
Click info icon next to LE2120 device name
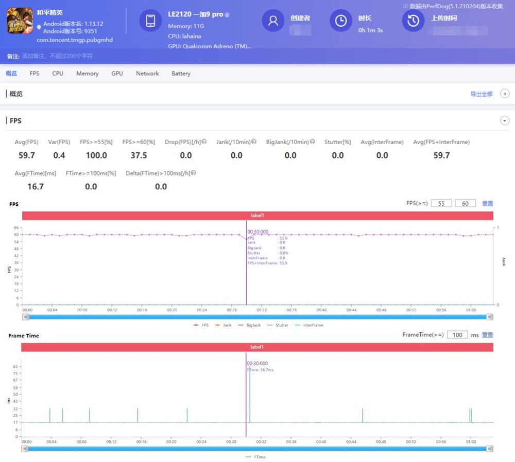click(x=227, y=15)
